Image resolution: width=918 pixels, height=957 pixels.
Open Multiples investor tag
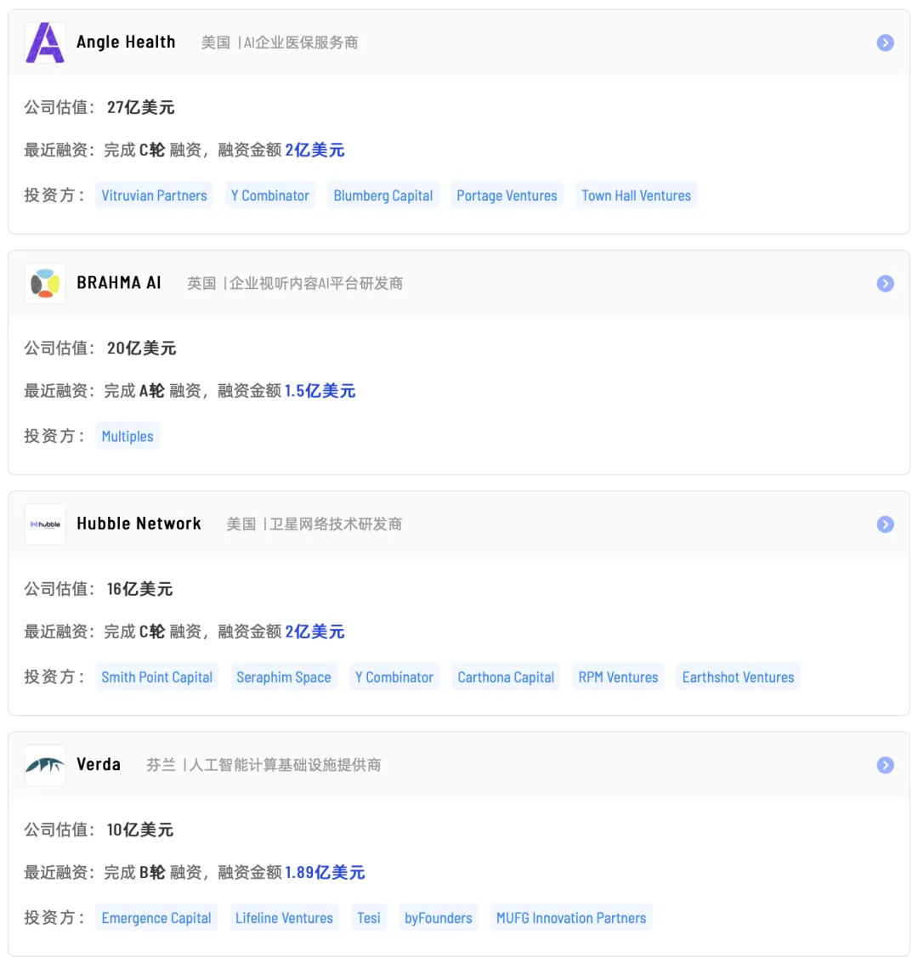(127, 436)
